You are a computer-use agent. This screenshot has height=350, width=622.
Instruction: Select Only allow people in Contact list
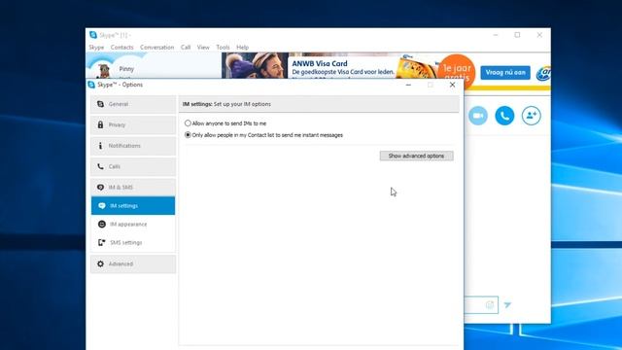click(x=188, y=135)
